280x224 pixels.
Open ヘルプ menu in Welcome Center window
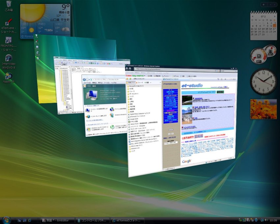(x=113, y=83)
